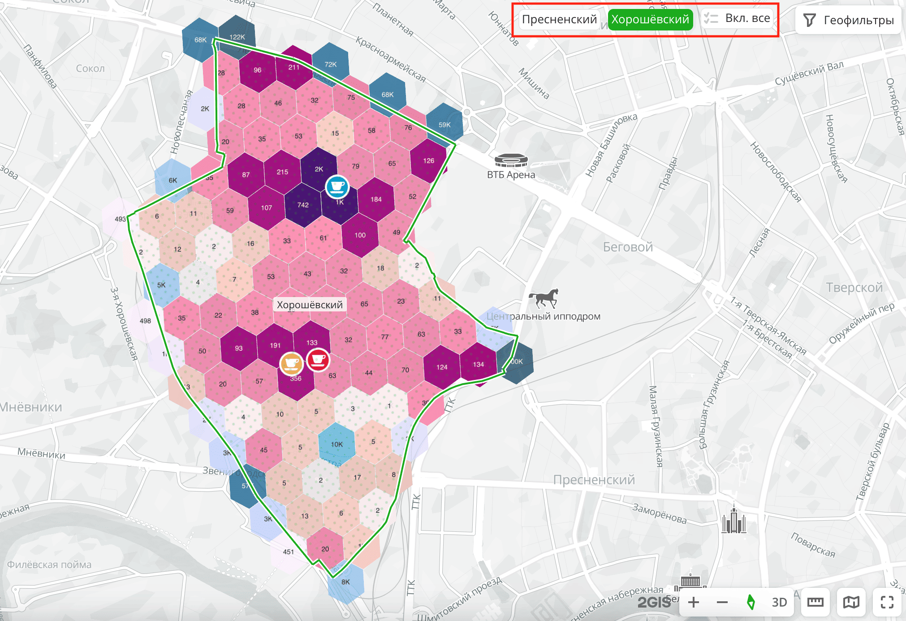Toggle the 3D view mode
The image size is (906, 621).
[x=779, y=602]
